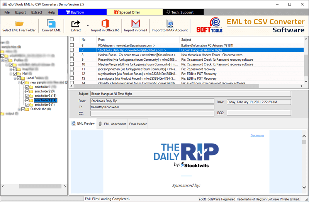The height and width of the screenshot is (202, 309).
Task: Click the Import in Gmail icon
Action: [x=136, y=24]
